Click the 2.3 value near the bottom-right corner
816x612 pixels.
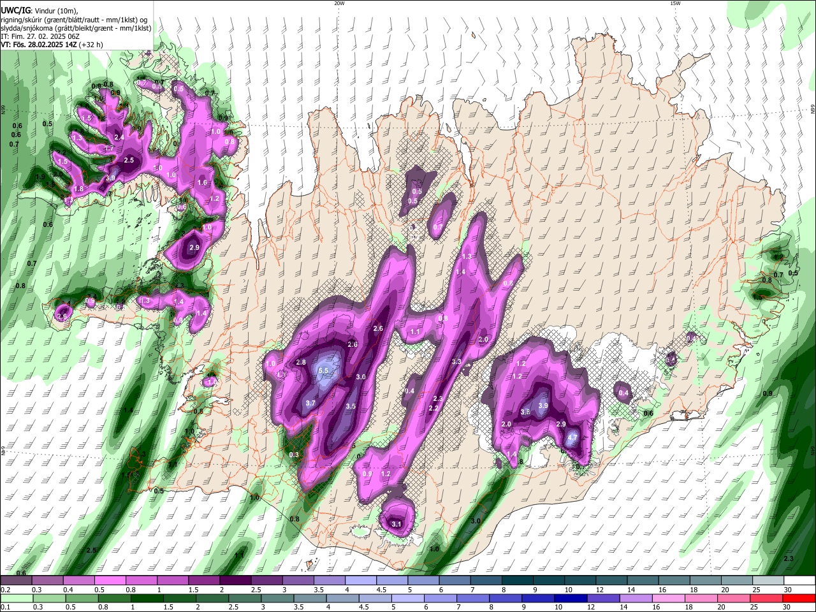789,558
